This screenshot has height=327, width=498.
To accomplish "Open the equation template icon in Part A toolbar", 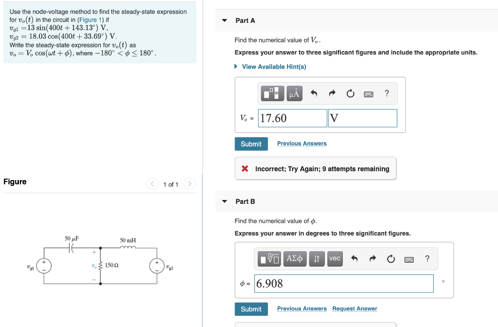I will pos(272,93).
